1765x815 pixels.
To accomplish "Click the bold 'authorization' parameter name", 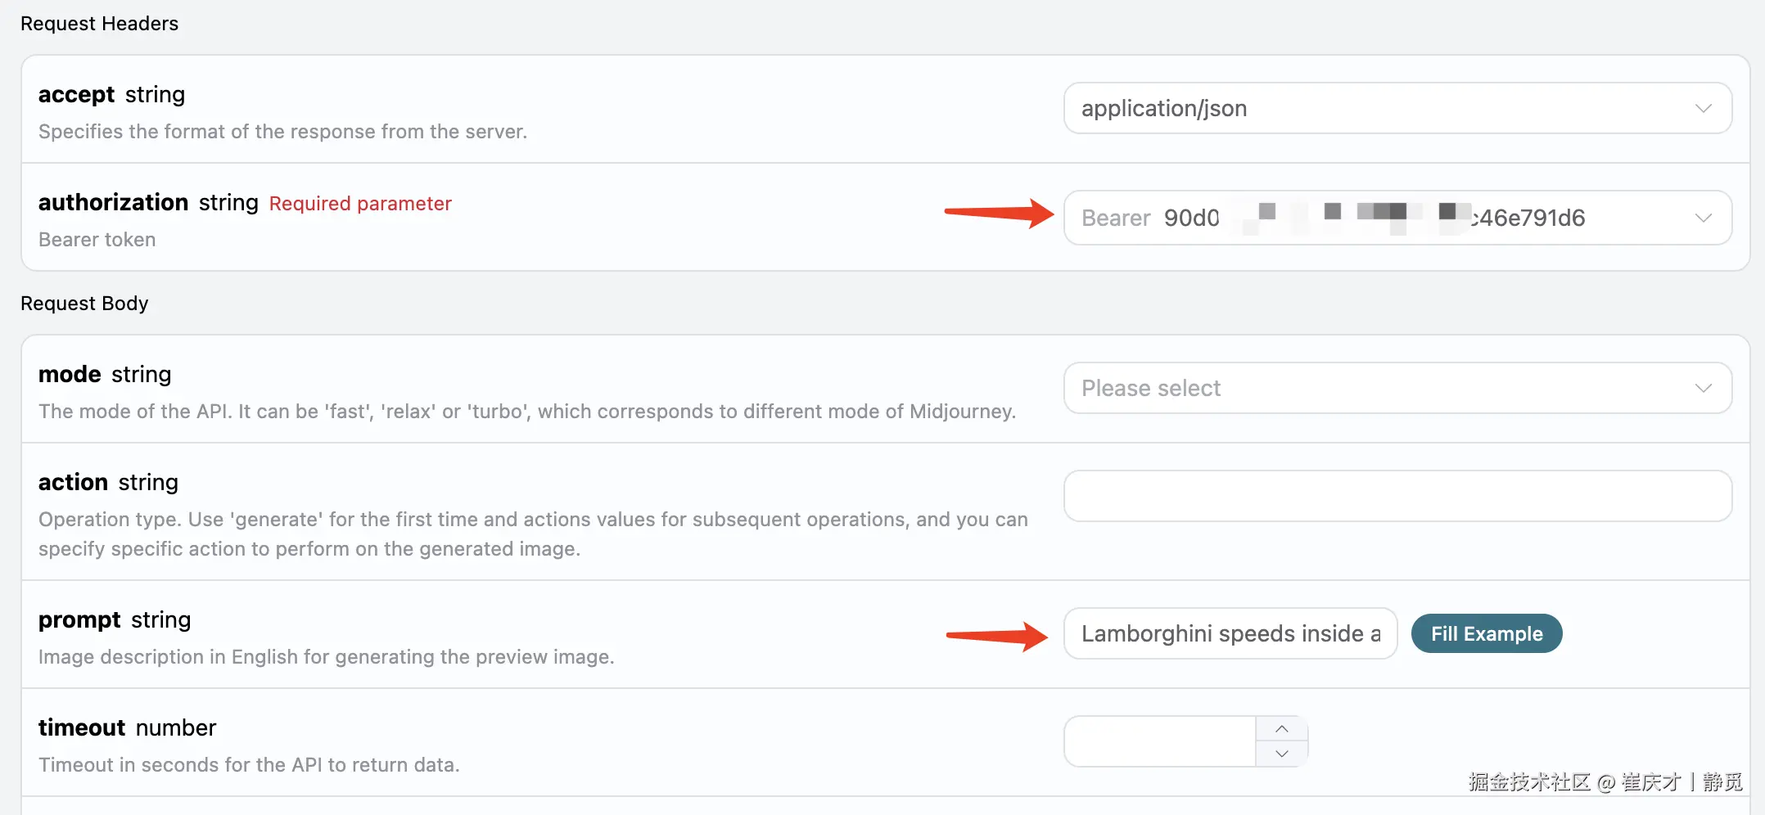I will (113, 202).
